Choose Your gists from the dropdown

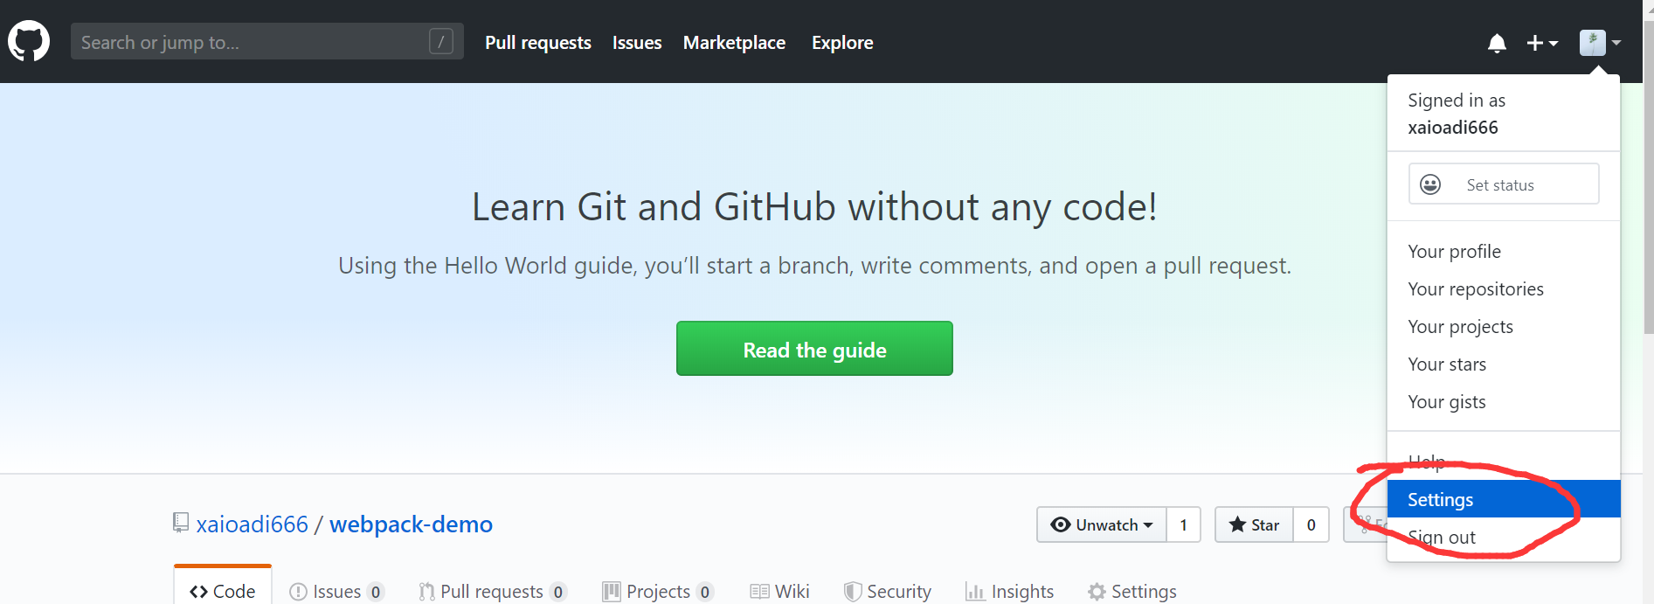[x=1503, y=402]
